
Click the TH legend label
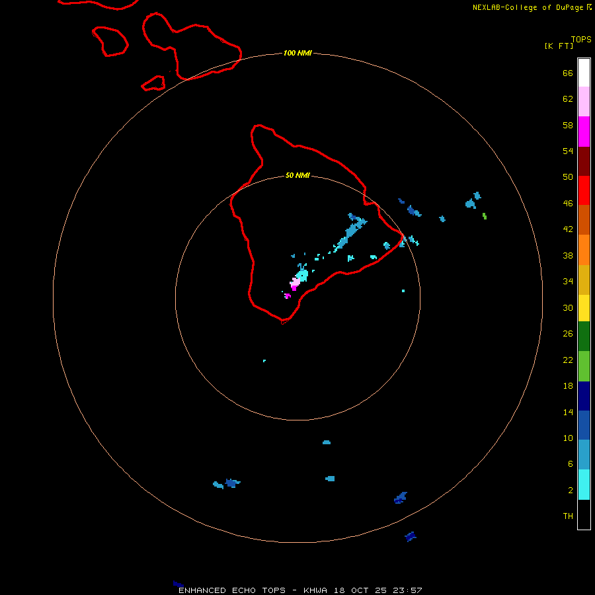[568, 516]
